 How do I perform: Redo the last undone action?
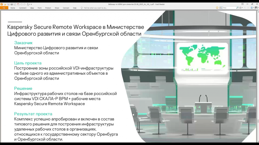pos(25,4)
